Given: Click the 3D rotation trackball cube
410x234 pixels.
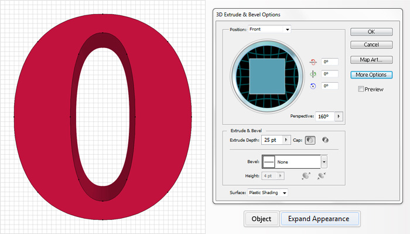Looking at the screenshot, I should click(x=267, y=76).
